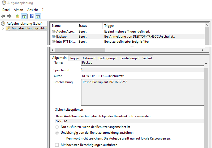The height and width of the screenshot is (148, 212).
Task: Tick the 'Kennwort nicht speichern' checkbox
Action: coord(63,138)
